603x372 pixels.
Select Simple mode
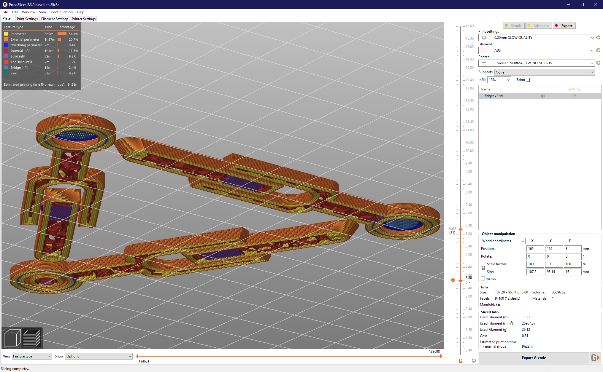514,26
